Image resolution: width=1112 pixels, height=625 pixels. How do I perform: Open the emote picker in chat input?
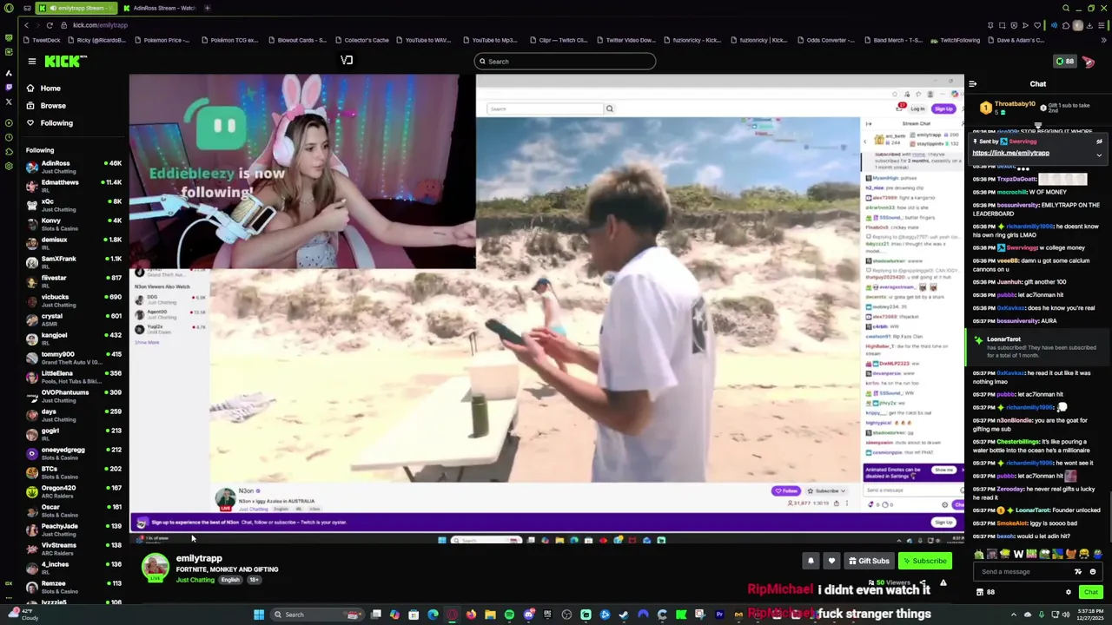pos(1093,572)
